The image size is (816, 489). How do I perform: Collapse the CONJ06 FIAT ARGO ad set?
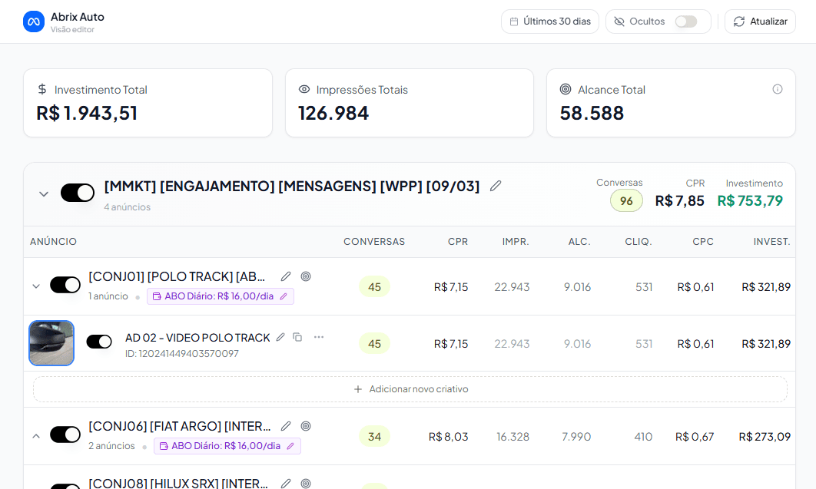click(x=35, y=434)
